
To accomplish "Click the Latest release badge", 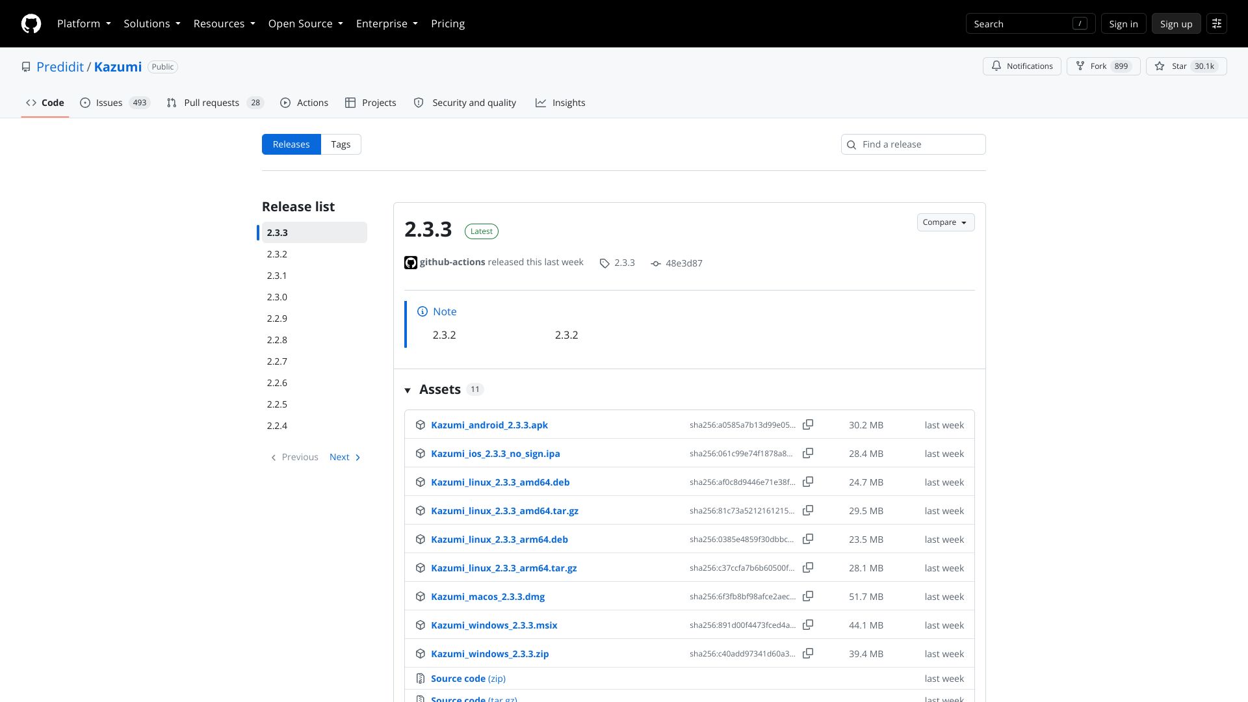I will click(x=482, y=231).
